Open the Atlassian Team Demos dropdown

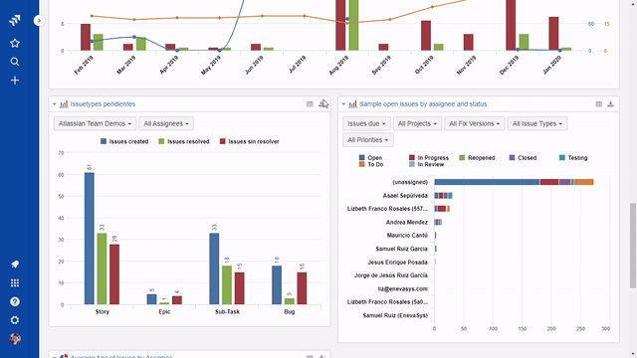point(95,123)
